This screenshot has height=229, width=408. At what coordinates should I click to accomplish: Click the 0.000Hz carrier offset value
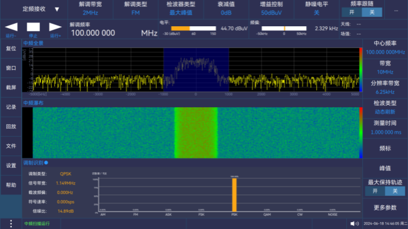pos(65,193)
